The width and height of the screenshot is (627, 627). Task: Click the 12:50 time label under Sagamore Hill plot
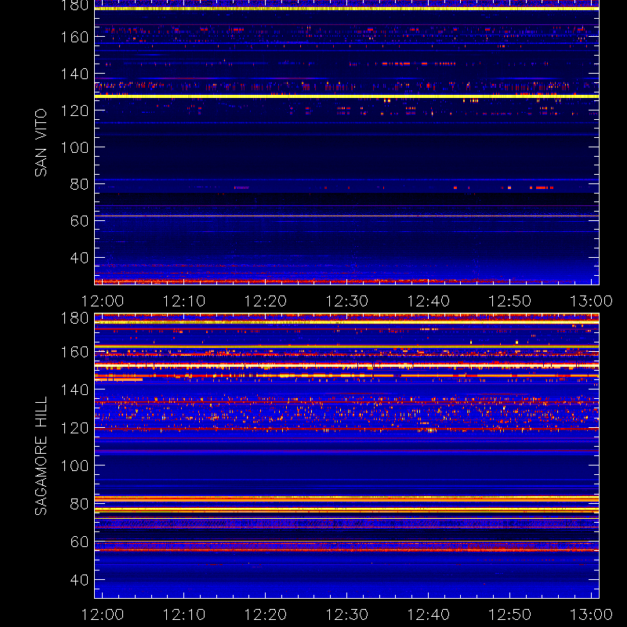click(x=510, y=614)
